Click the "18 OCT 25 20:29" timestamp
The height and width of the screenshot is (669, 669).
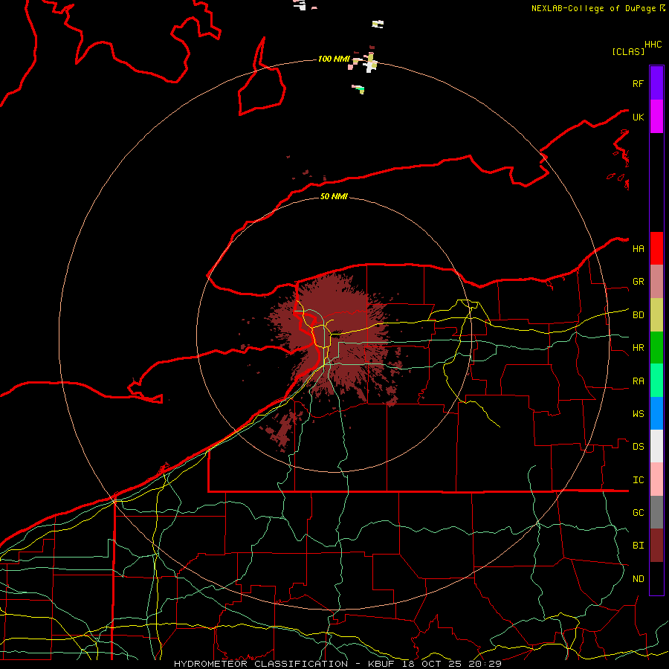(x=451, y=664)
